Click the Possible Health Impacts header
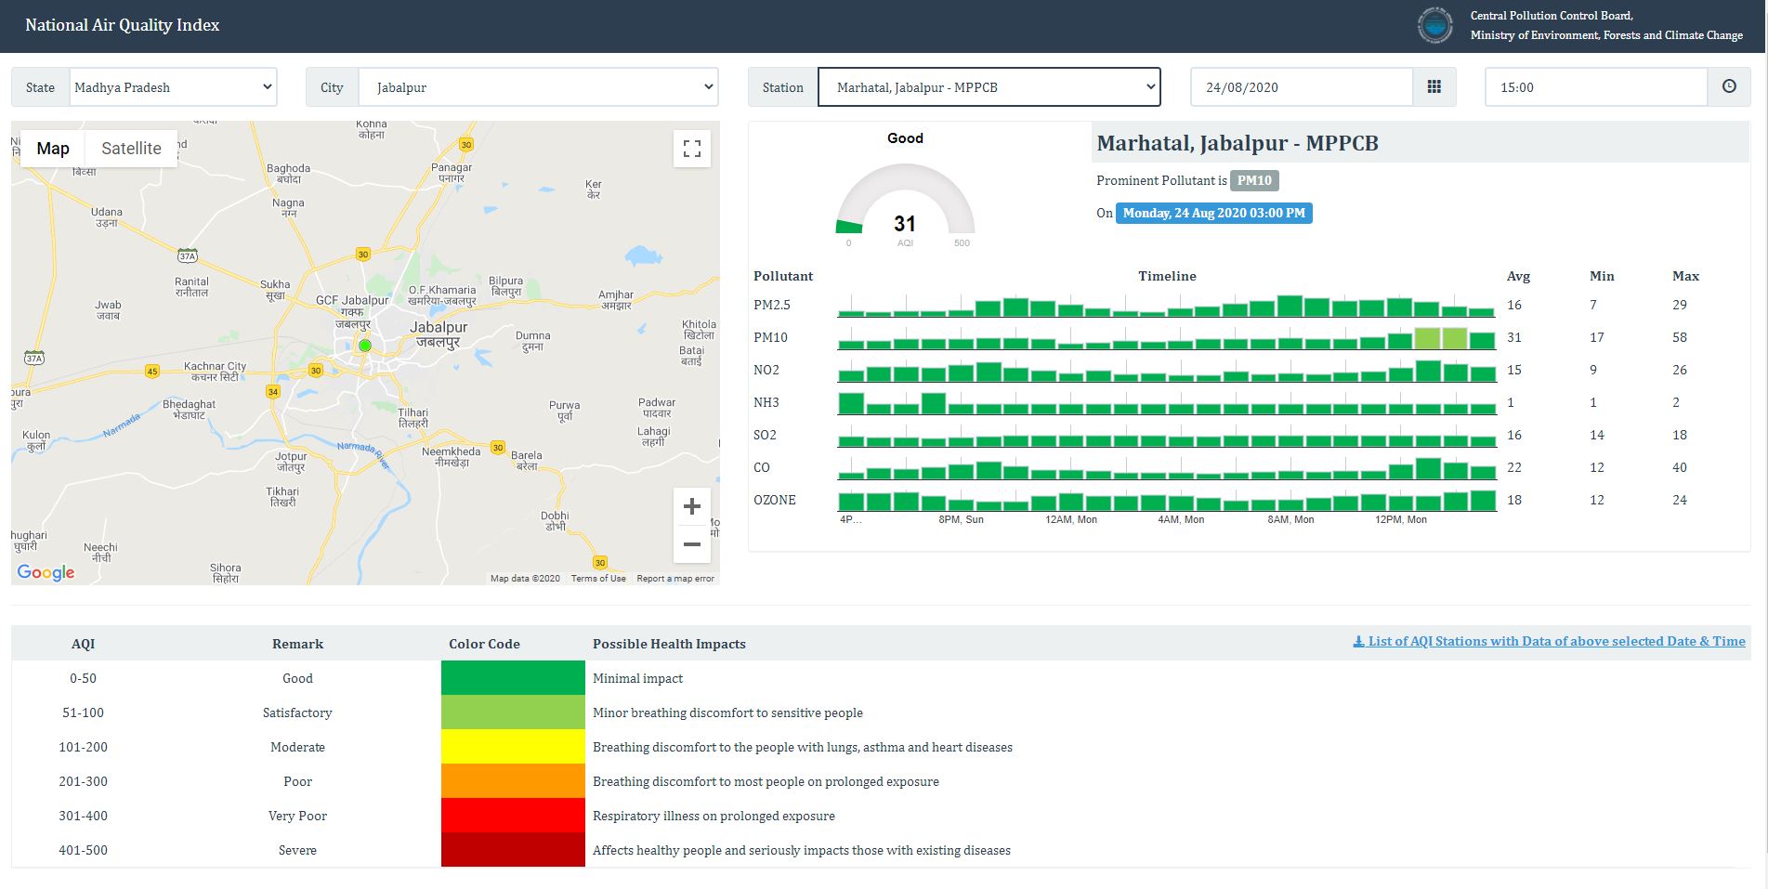The height and width of the screenshot is (889, 1768). 669,644
